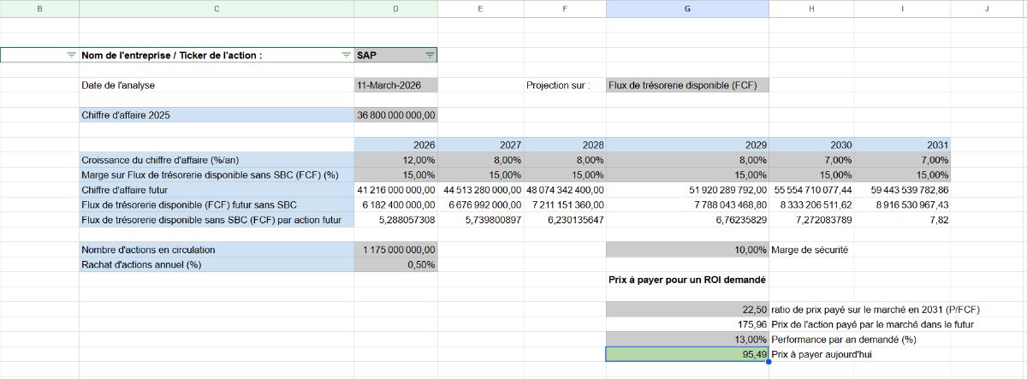Select the cell '59 443 539 782,86'
The height and width of the screenshot is (379, 1027).
902,190
